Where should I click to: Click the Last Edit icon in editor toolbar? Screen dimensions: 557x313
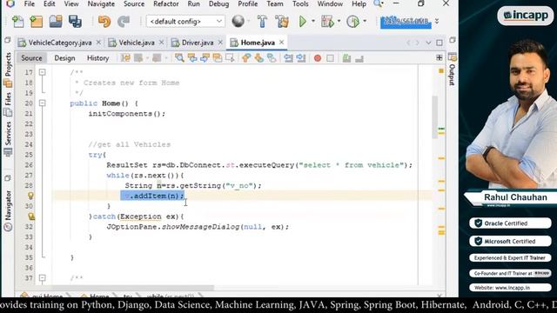125,58
